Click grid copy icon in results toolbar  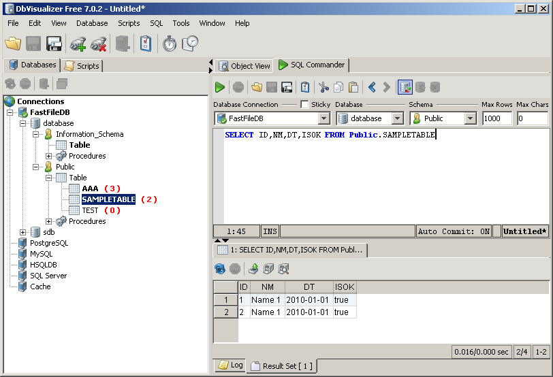(268, 269)
